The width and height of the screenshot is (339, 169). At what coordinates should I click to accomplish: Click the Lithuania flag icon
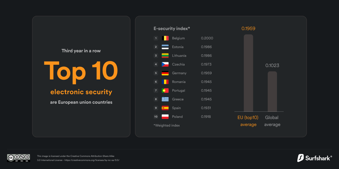click(x=165, y=55)
